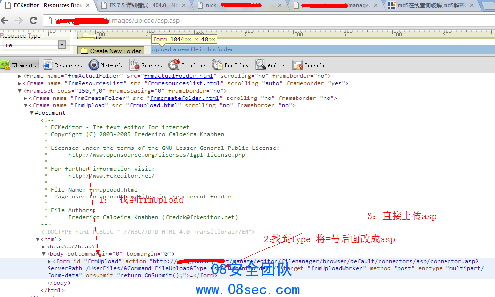
Task: Click the 'Upload a new file in this folder' text
Action: pyautogui.click(x=192, y=49)
